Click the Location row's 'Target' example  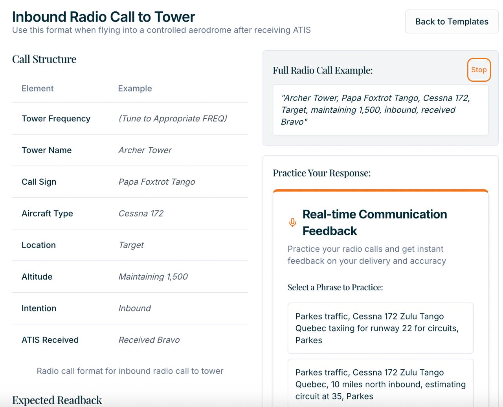pos(131,245)
